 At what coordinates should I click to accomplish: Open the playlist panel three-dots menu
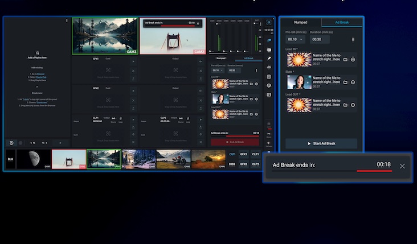(x=67, y=20)
